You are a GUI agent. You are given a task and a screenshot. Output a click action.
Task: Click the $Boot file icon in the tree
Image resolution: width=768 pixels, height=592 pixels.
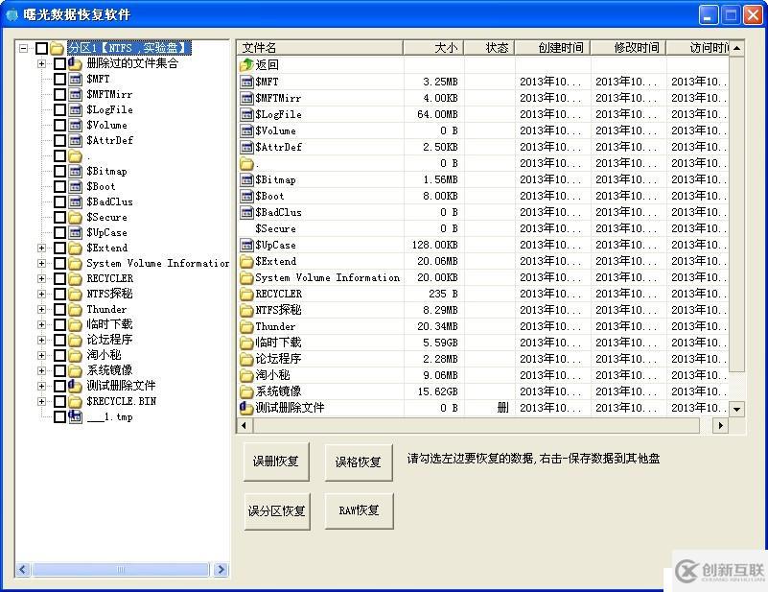(x=75, y=186)
